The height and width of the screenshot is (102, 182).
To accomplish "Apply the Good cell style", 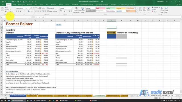I will pyautogui.click(x=111, y=8).
